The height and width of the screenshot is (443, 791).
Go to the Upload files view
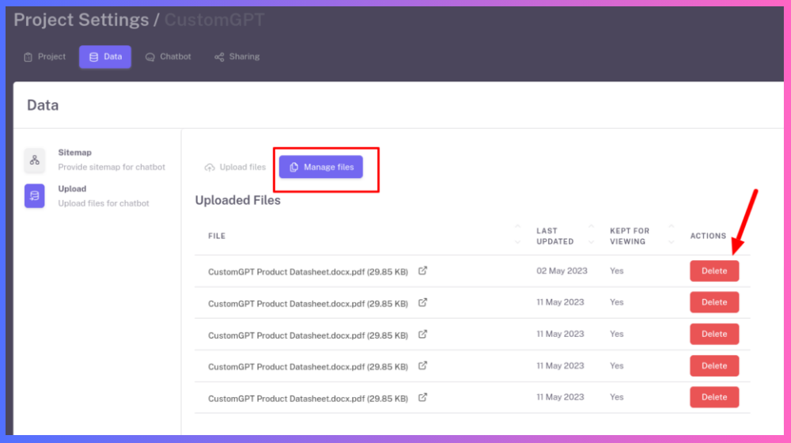click(235, 168)
